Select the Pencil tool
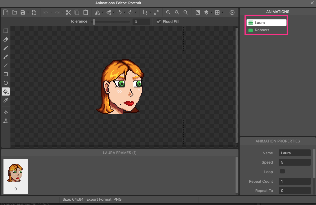Screen dimensions: 316x205 (x=5, y=48)
